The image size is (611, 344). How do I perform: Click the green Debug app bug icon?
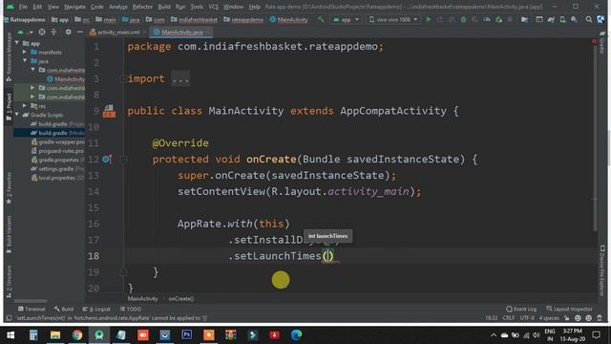pos(463,19)
